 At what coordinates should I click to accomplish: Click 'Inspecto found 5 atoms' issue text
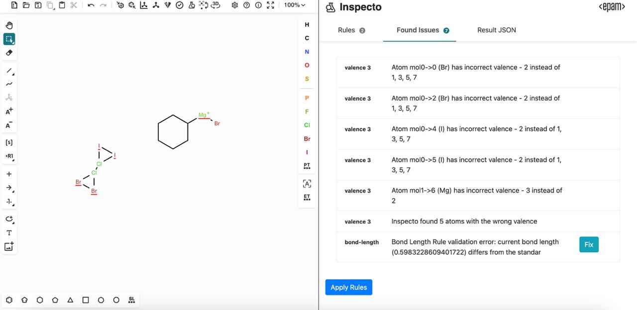464,221
